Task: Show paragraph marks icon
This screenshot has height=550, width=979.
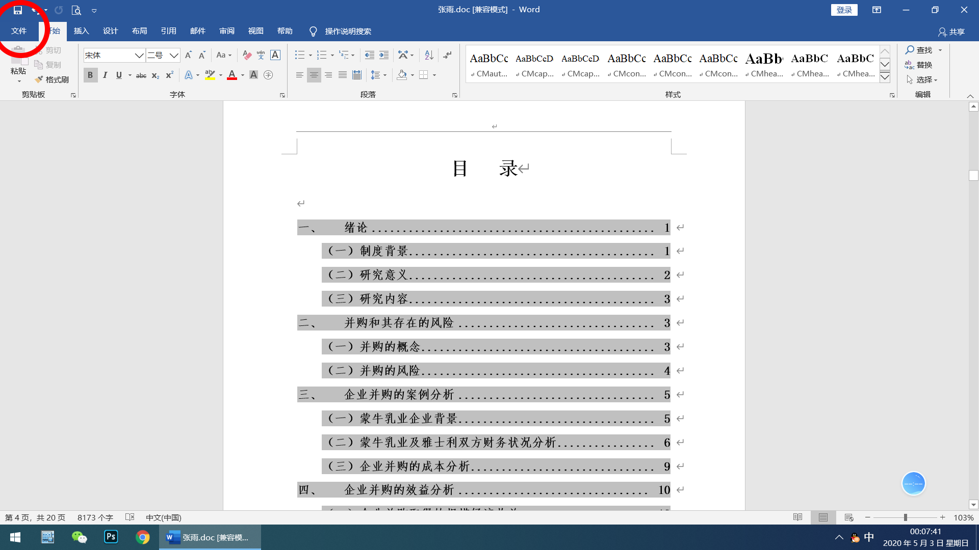Action: 447,55
